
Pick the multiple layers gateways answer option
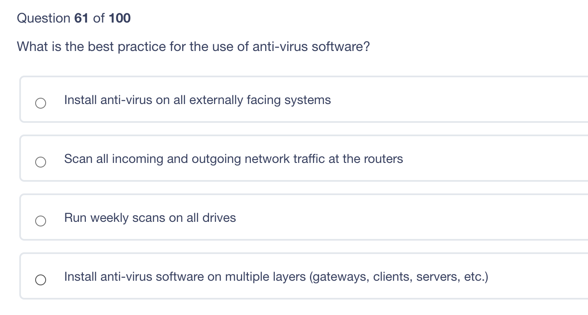point(251,276)
